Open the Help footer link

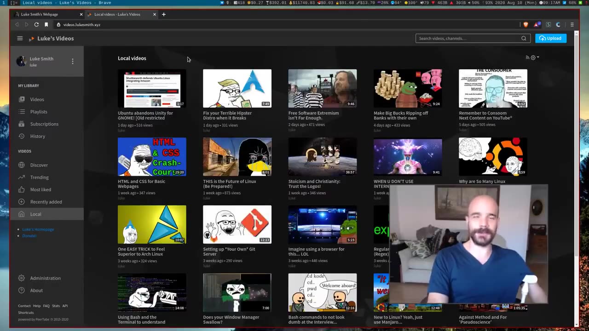click(37, 306)
